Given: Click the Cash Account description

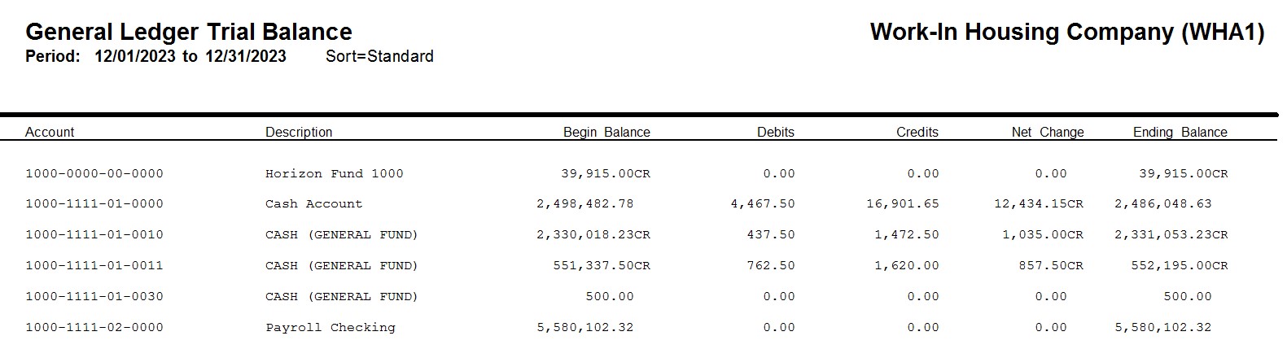Looking at the screenshot, I should (313, 203).
